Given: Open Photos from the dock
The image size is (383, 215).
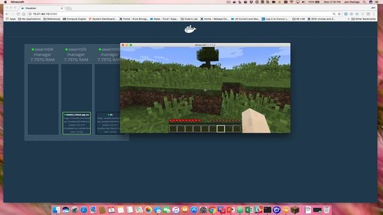Looking at the screenshot, I should [148, 210].
